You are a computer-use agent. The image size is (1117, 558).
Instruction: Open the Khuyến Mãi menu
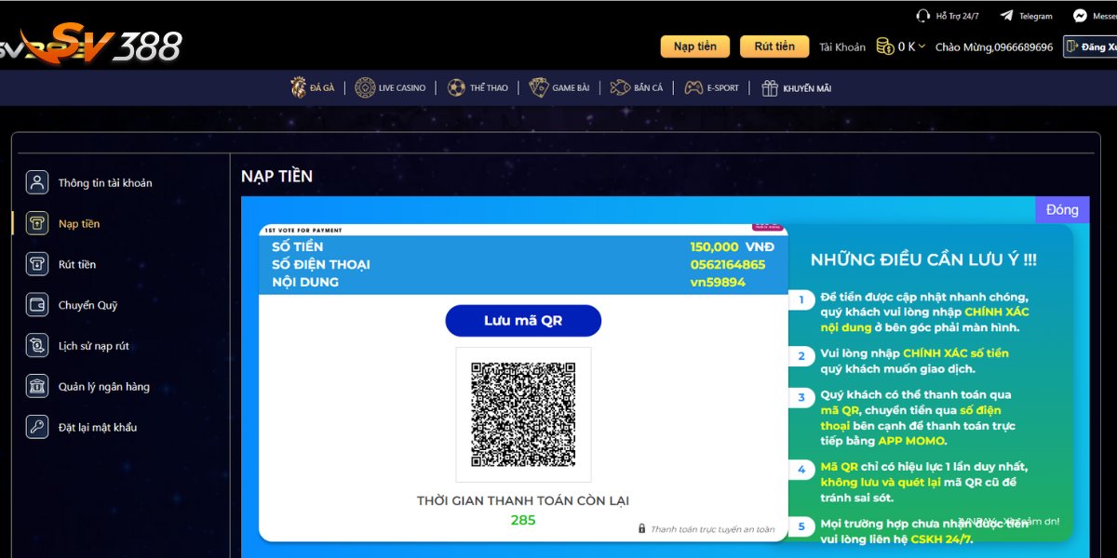tap(796, 87)
